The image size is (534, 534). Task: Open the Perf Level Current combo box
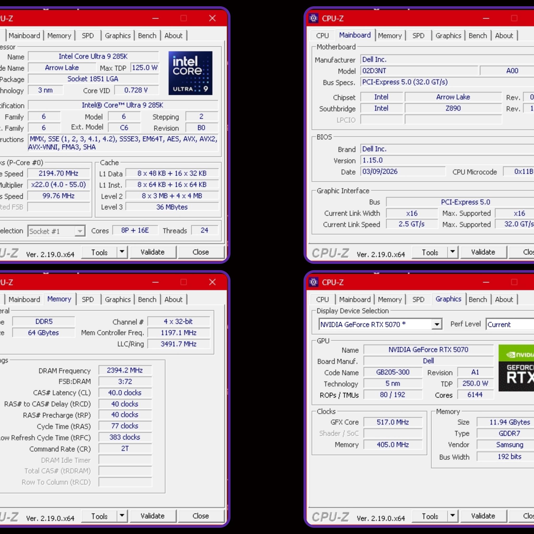click(510, 324)
